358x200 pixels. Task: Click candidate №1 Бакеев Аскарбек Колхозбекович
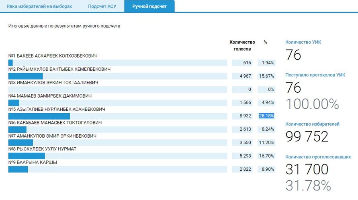pyautogui.click(x=53, y=56)
